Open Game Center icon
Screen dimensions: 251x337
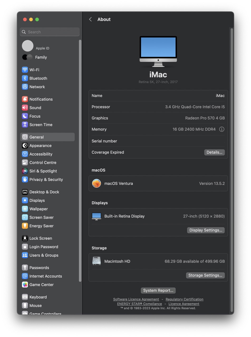(25, 285)
